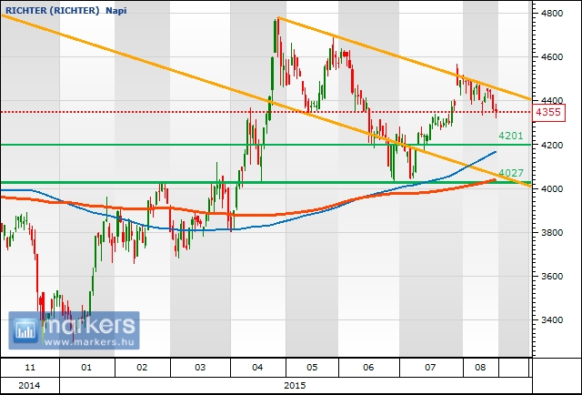This screenshot has height=395, width=582.
Task: Select month 02 on the time axis
Action: (x=142, y=368)
